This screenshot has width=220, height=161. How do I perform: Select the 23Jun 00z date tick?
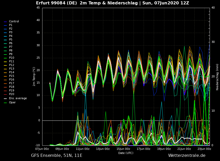pos(204,149)
